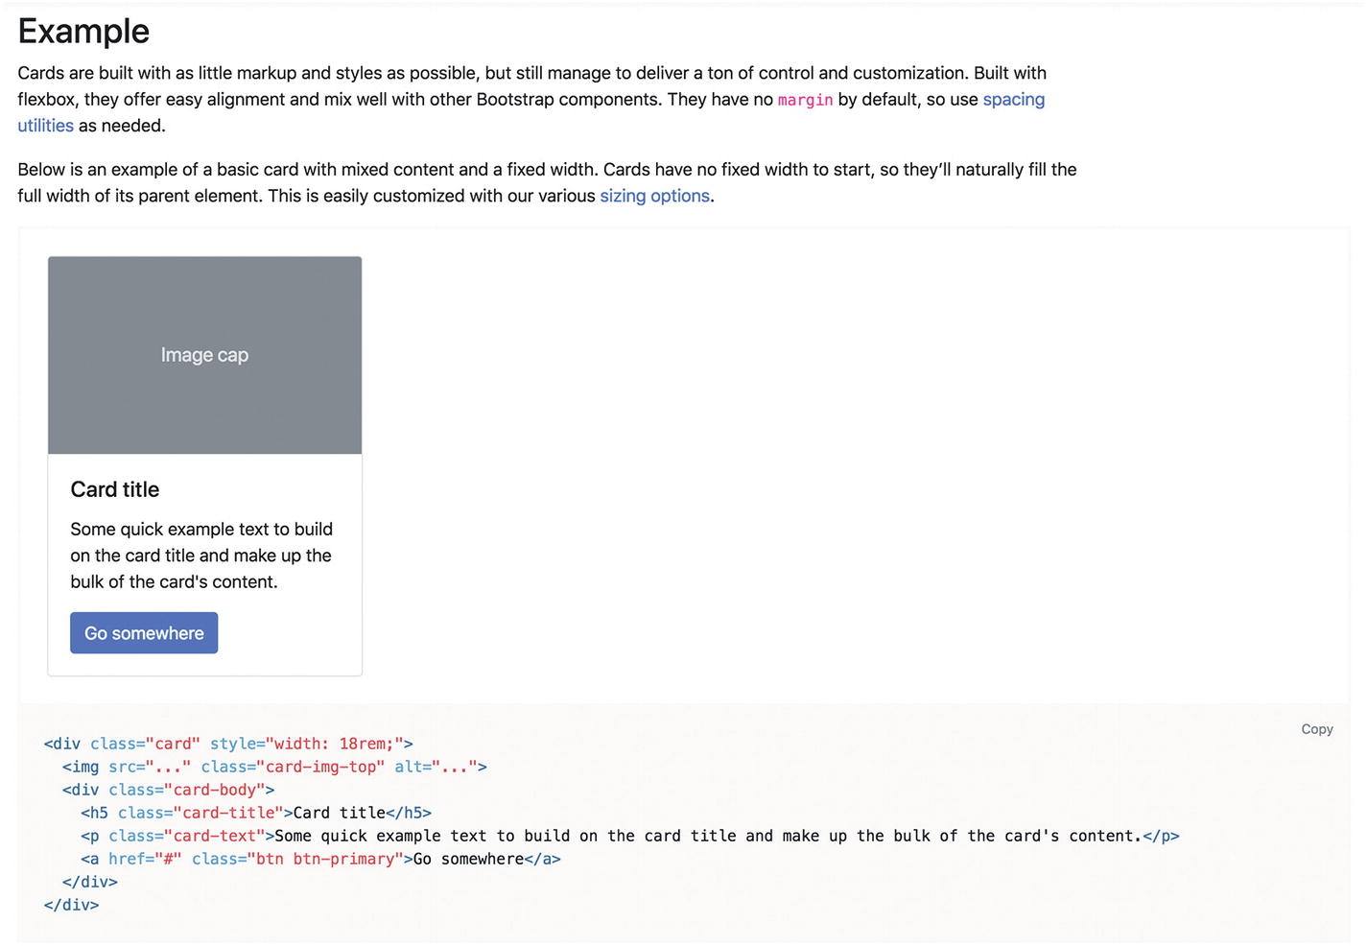The image size is (1367, 946).
Task: Click the Card title heading in card
Action: point(115,489)
